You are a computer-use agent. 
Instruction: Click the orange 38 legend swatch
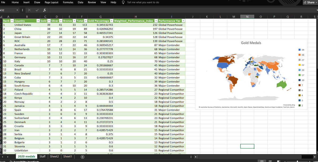[299, 55]
